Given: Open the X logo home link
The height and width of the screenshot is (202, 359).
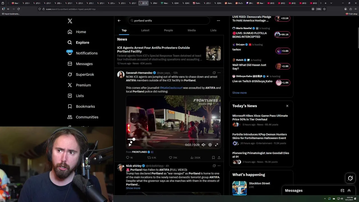Looking at the screenshot, I should point(70,21).
